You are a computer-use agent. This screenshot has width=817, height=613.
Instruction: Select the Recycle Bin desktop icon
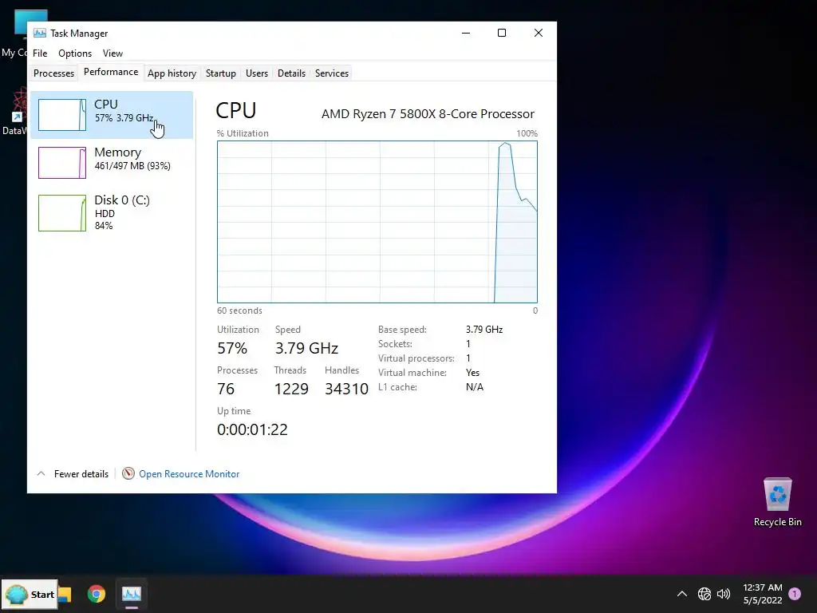(777, 503)
